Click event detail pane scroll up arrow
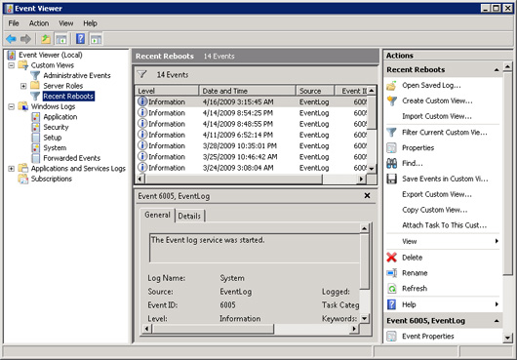Viewport: 517px width, 360px height. [x=365, y=227]
